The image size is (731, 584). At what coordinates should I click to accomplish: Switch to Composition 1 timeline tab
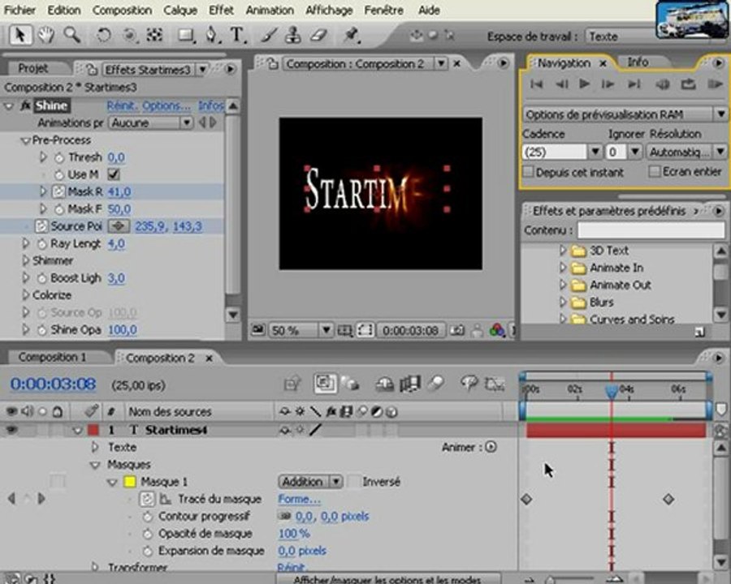pyautogui.click(x=52, y=357)
